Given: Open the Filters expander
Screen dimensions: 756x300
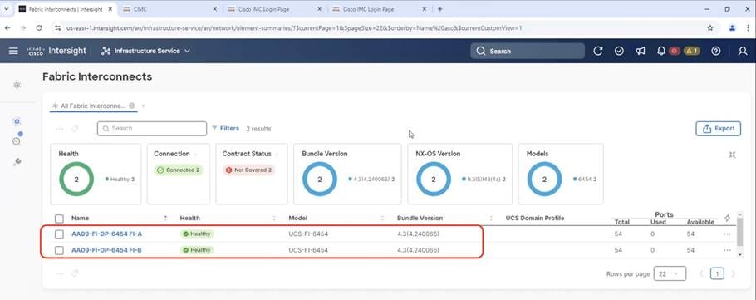Looking at the screenshot, I should 225,128.
